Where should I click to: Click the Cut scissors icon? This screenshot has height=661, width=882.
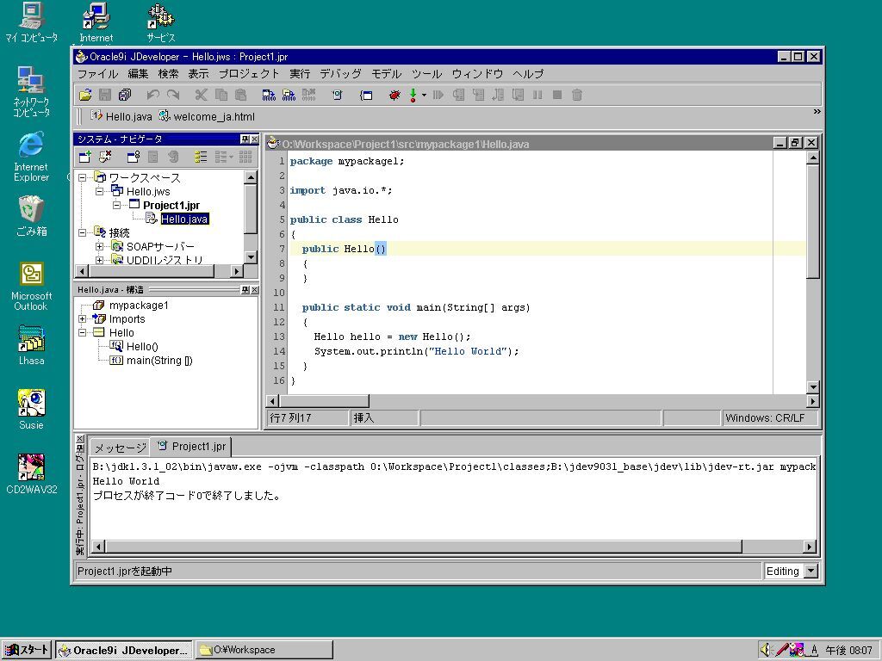pos(201,95)
